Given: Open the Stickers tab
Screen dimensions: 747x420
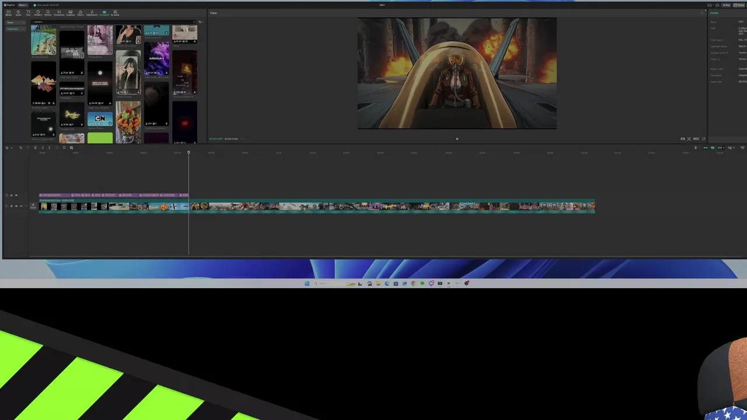Looking at the screenshot, I should (x=38, y=13).
